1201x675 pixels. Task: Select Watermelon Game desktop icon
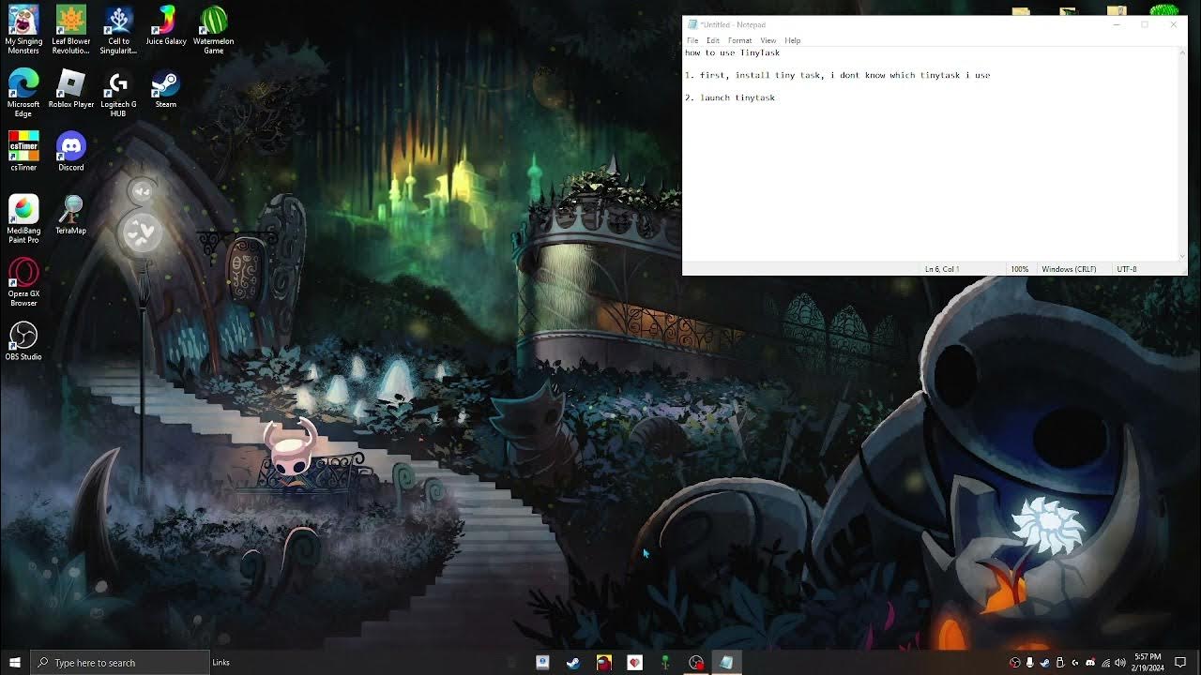click(214, 30)
